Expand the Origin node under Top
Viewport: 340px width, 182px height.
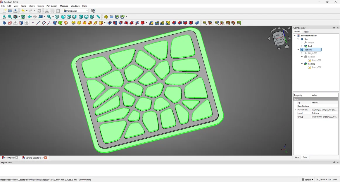pos(302,43)
